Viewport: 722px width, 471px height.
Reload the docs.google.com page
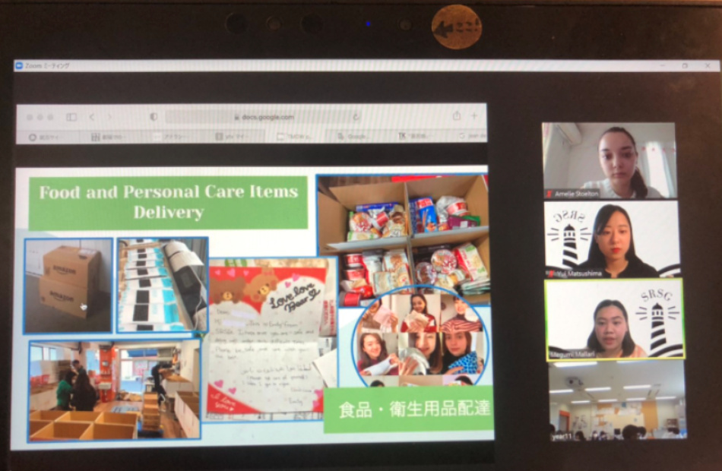(356, 117)
